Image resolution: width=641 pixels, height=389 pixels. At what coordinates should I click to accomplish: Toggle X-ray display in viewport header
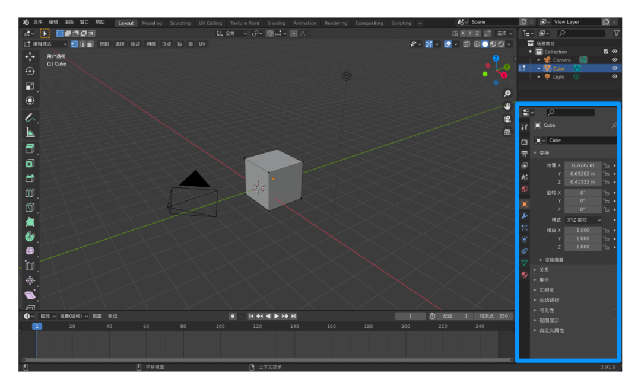(467, 44)
